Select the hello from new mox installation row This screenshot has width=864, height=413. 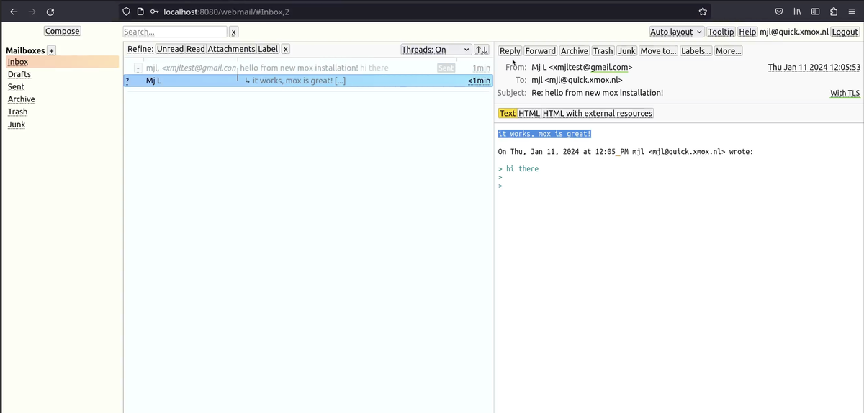pyautogui.click(x=308, y=68)
